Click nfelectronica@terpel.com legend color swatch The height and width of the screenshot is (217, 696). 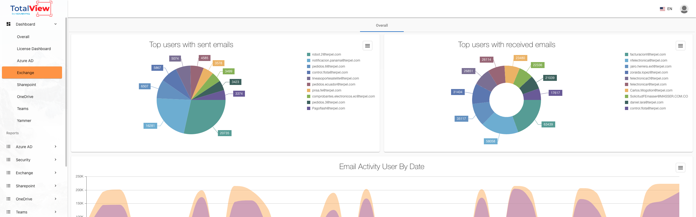pyautogui.click(x=627, y=60)
